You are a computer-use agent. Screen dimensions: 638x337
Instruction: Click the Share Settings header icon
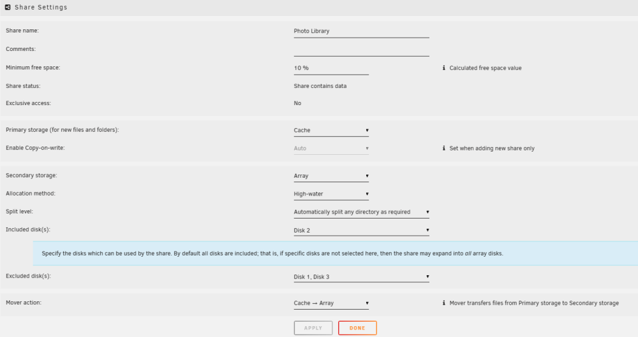point(8,7)
